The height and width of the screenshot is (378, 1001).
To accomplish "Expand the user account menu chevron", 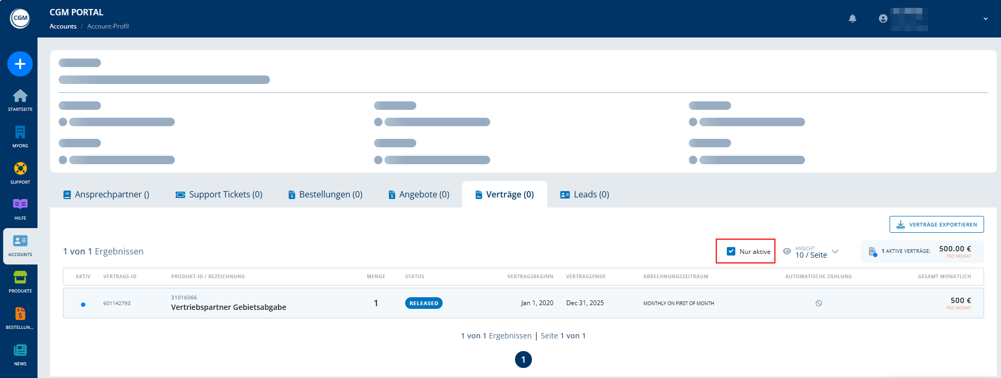I will click(x=986, y=18).
